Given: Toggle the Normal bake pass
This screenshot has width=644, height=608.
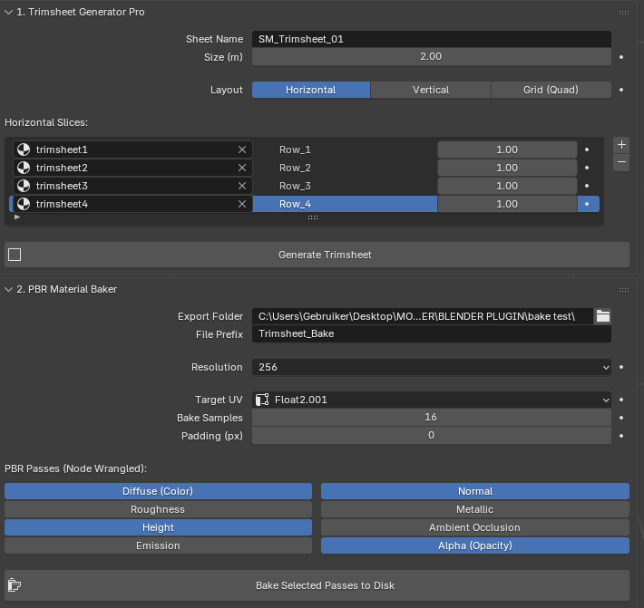Looking at the screenshot, I should point(475,491).
